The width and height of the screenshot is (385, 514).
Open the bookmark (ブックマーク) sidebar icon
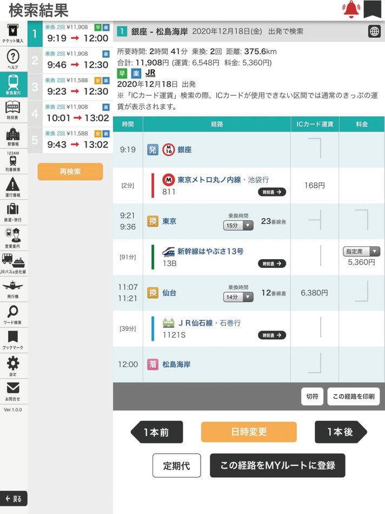[13, 340]
